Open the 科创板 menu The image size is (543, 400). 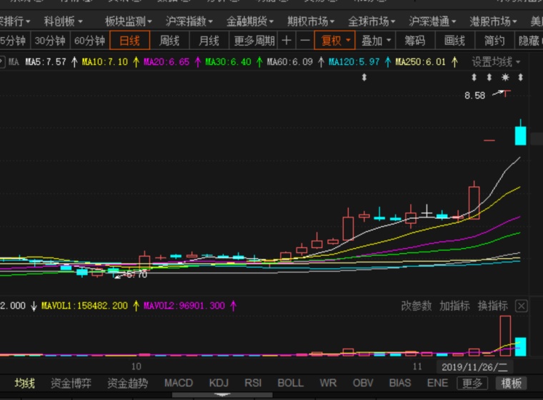point(64,21)
